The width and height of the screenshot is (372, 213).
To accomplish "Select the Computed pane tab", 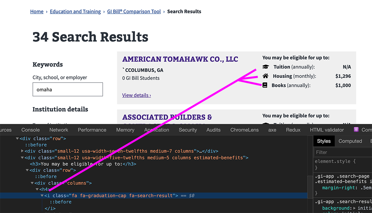I will pos(350,141).
